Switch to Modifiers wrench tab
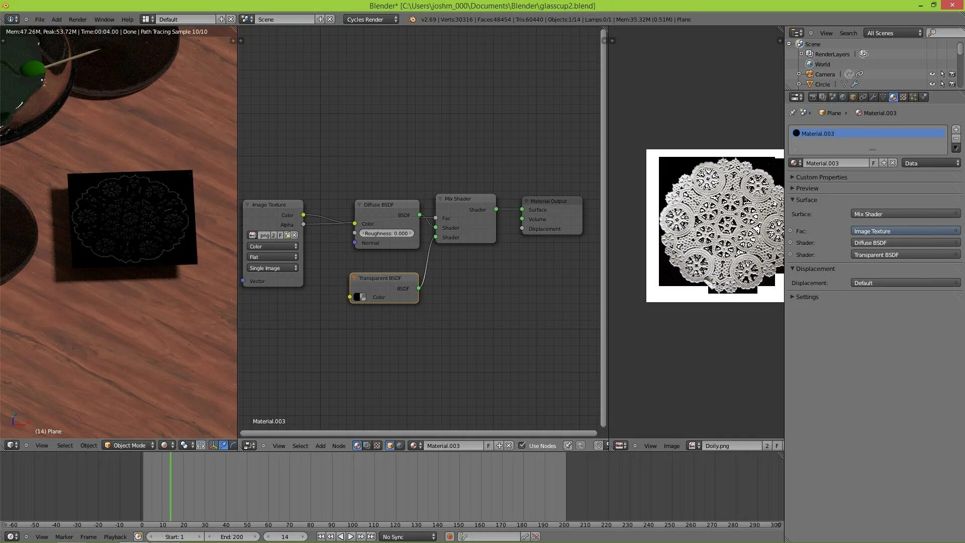 873,97
